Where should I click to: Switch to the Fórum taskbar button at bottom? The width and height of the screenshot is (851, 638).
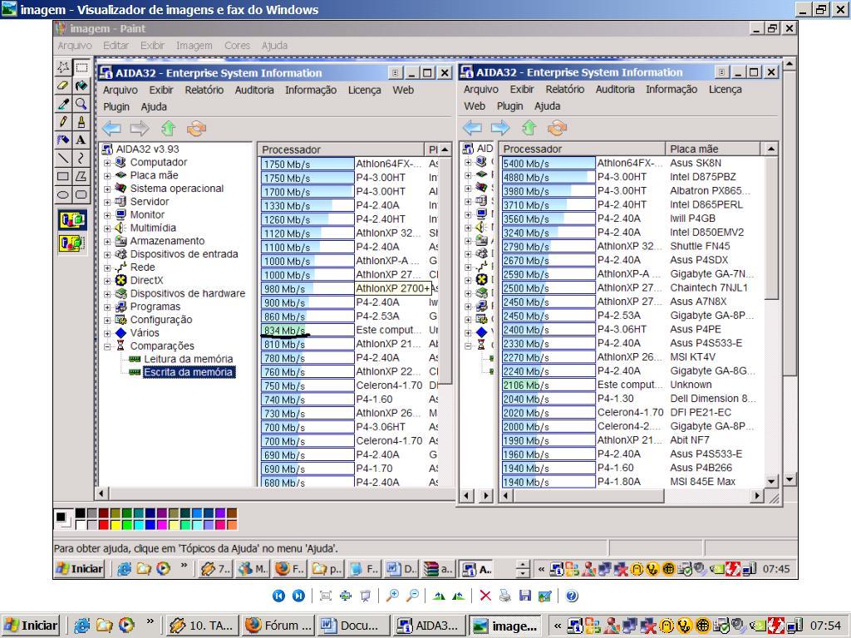[278, 626]
